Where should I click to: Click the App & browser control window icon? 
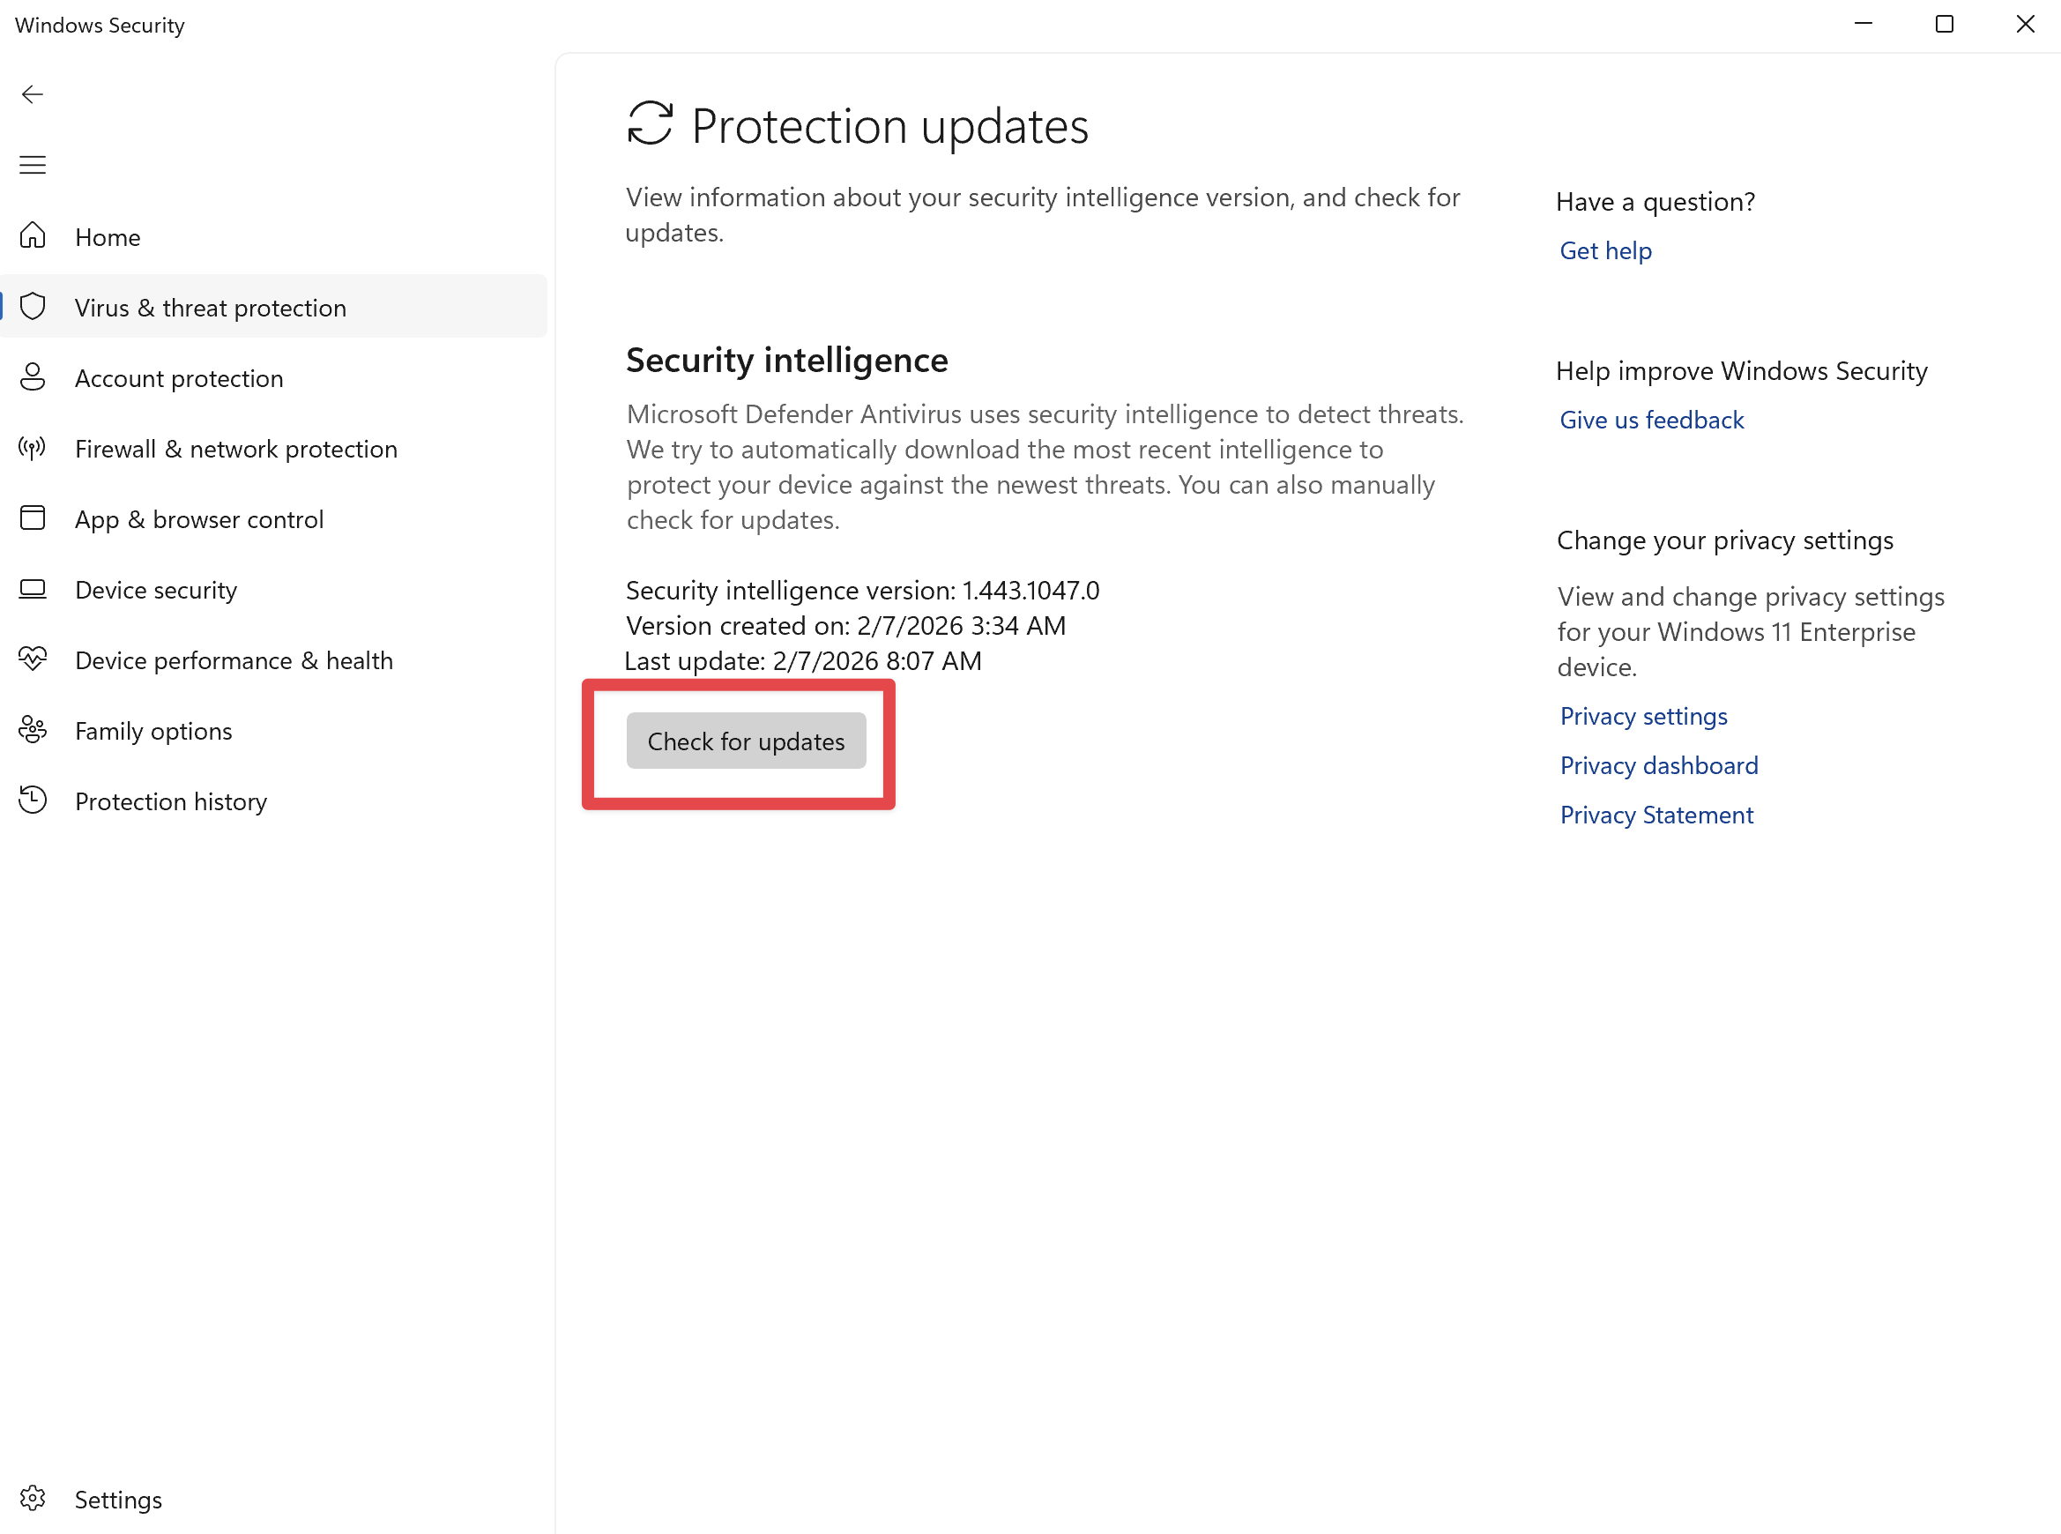click(x=33, y=518)
